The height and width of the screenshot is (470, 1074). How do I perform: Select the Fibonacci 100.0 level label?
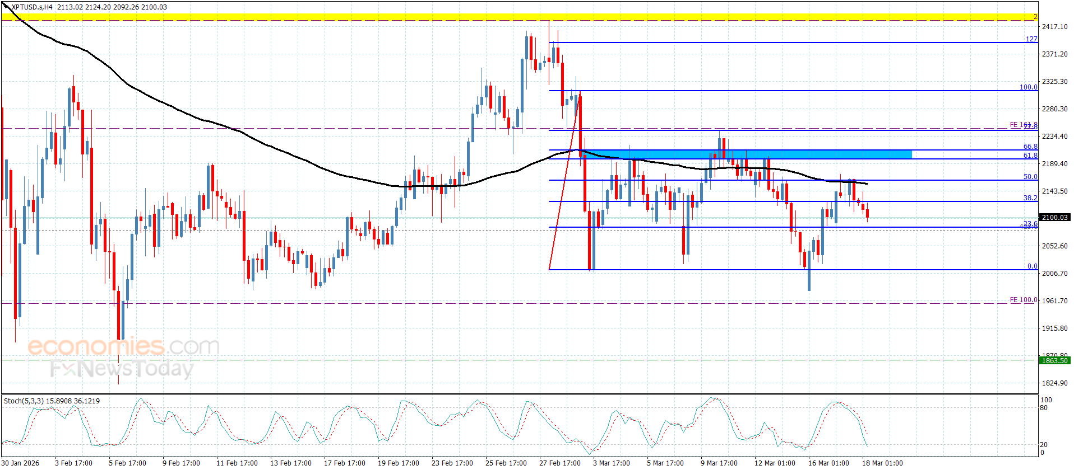[x=1028, y=87]
